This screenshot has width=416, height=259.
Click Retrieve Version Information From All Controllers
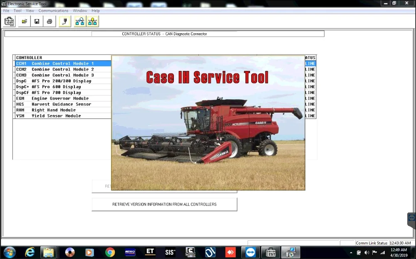(x=164, y=205)
